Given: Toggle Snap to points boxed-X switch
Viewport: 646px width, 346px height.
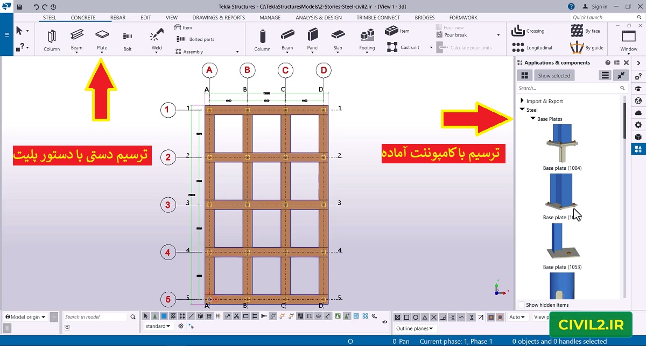Looking at the screenshot, I should pos(398,317).
